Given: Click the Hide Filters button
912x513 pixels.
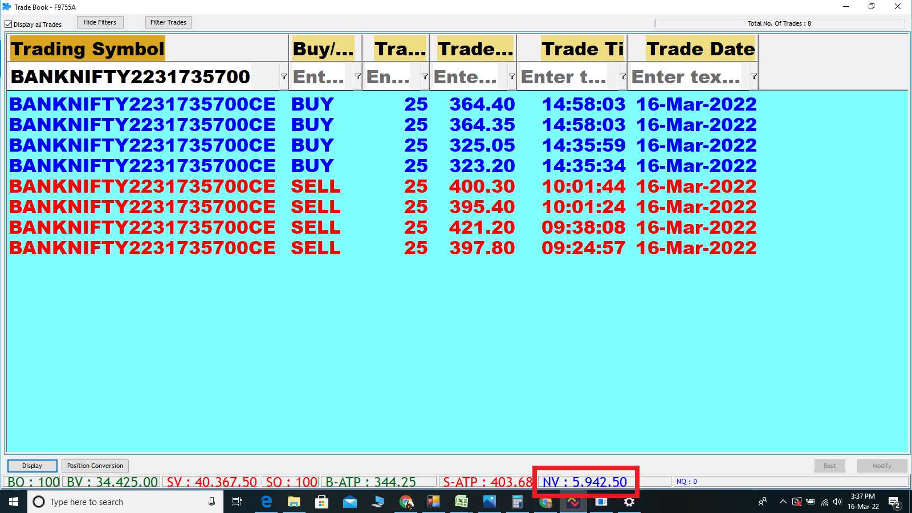Looking at the screenshot, I should [100, 22].
